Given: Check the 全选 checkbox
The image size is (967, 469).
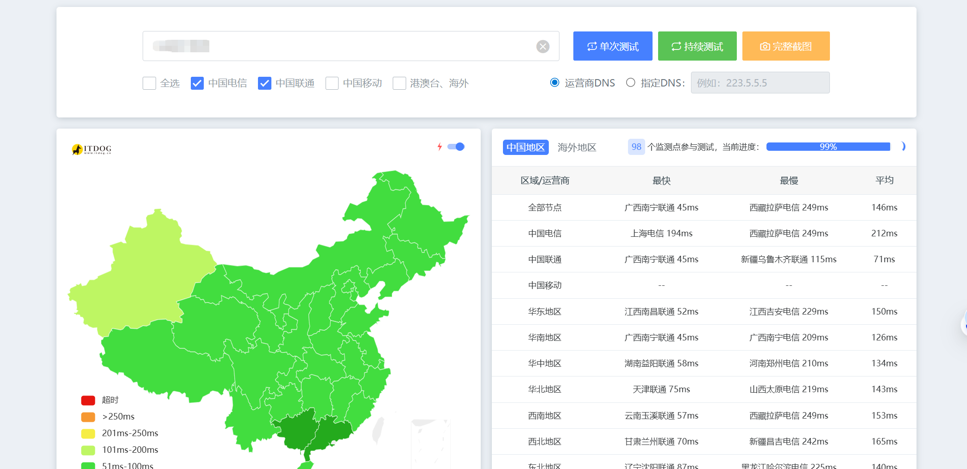Looking at the screenshot, I should [x=149, y=83].
